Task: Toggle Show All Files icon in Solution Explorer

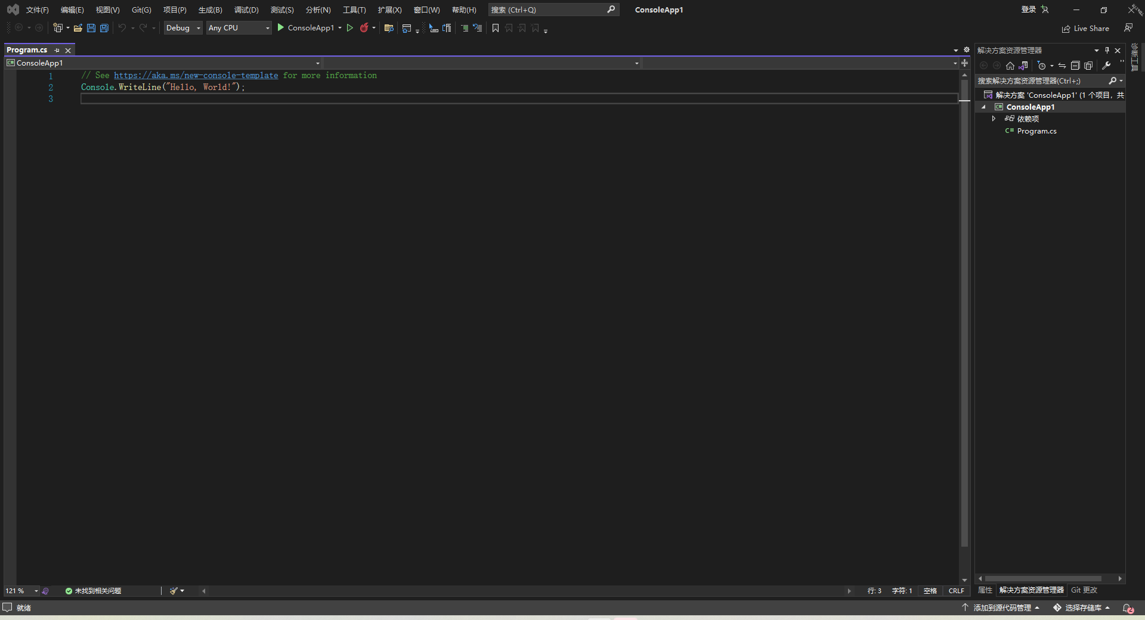Action: 1088,66
